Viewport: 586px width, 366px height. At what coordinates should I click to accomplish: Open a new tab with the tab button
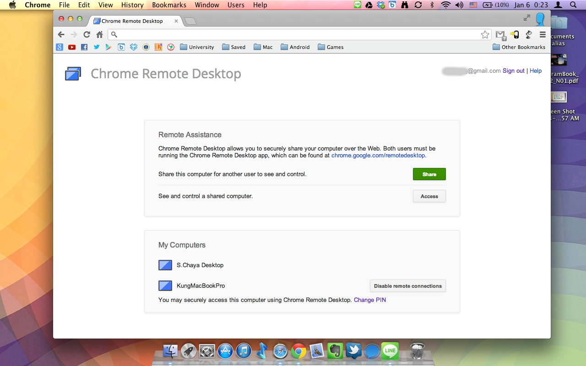(x=190, y=21)
